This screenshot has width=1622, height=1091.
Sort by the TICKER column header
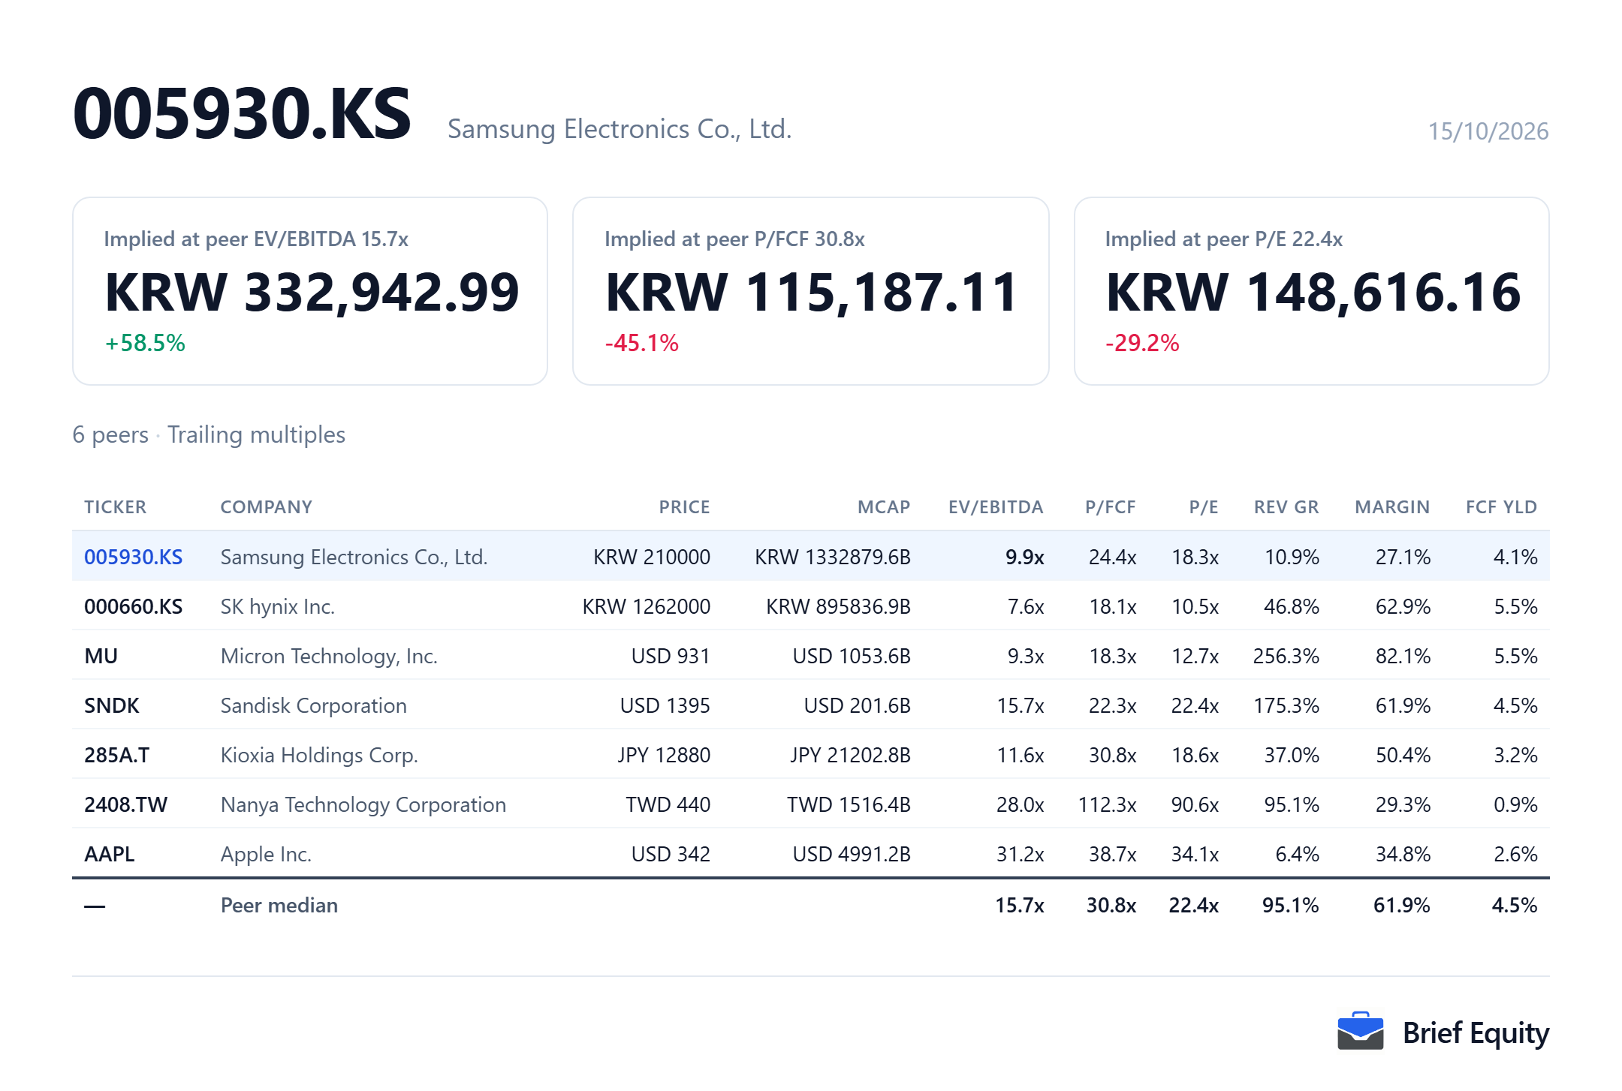pyautogui.click(x=116, y=507)
